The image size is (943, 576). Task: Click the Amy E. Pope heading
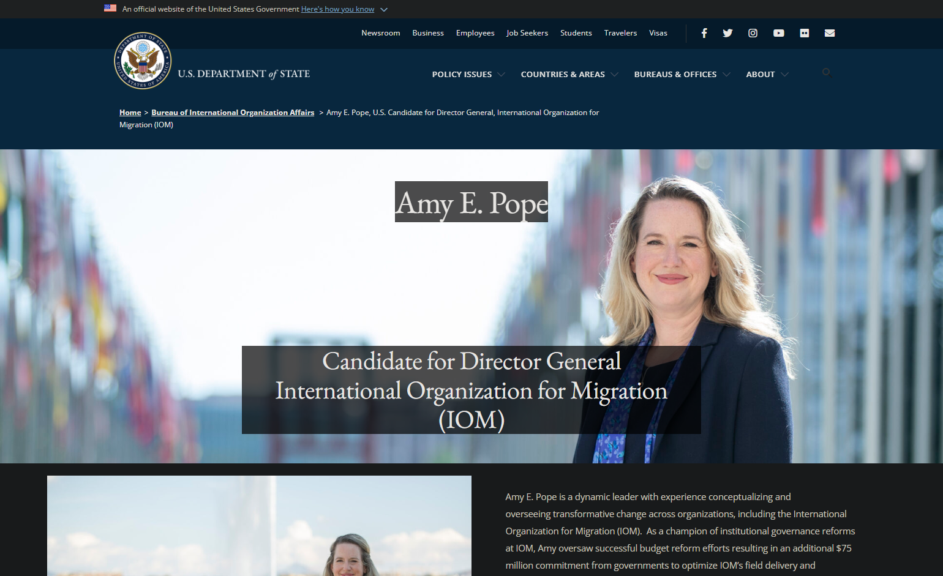pos(471,203)
